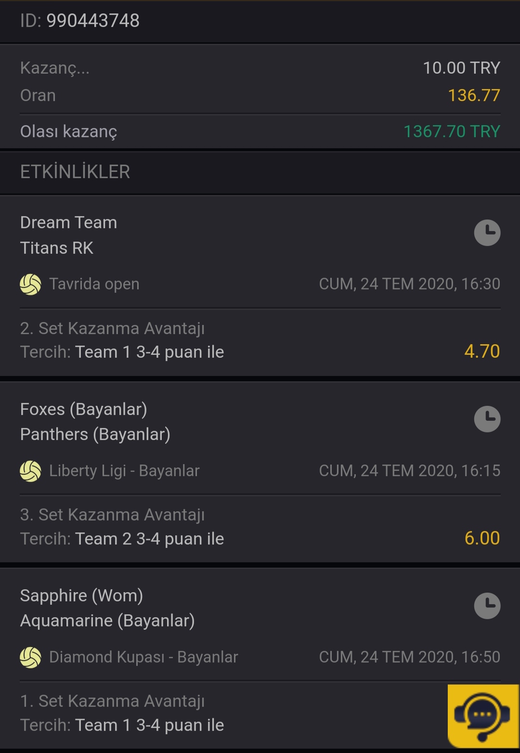Image resolution: width=520 pixels, height=753 pixels.
Task: Tap the 4.70 odds value
Action: tap(482, 351)
